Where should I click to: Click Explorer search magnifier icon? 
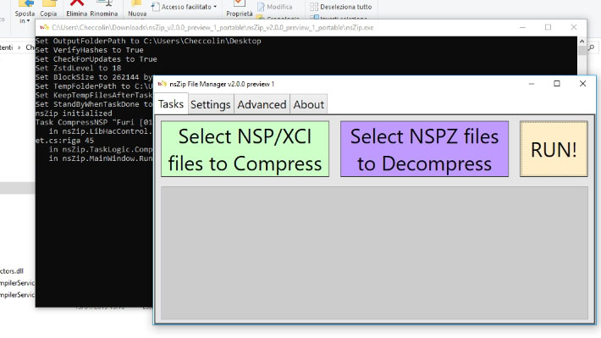tap(592, 47)
